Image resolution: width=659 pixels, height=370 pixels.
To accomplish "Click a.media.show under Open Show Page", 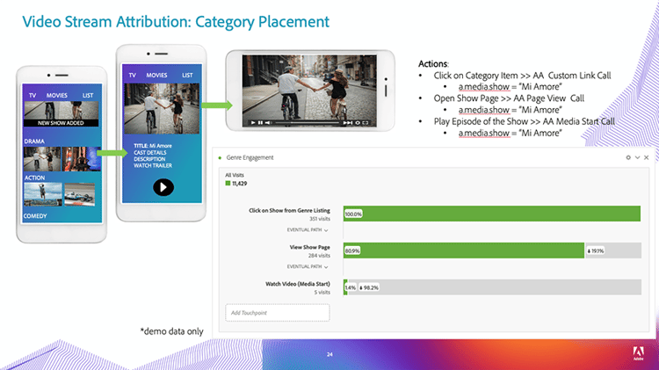I will click(484, 110).
